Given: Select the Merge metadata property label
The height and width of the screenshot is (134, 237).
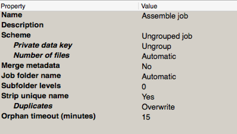Looking at the screenshot, I should 31,66.
